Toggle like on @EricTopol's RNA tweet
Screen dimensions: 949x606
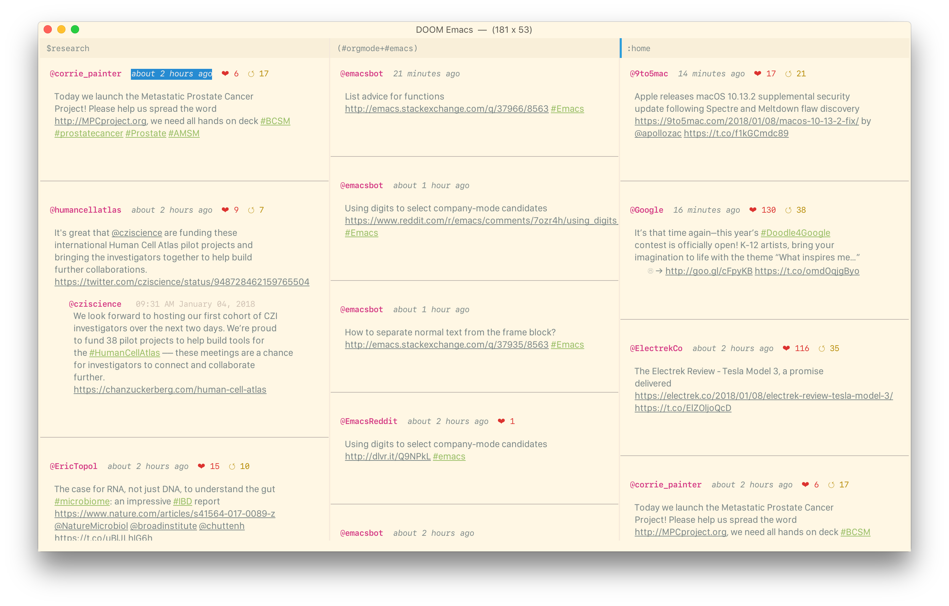[x=201, y=466]
